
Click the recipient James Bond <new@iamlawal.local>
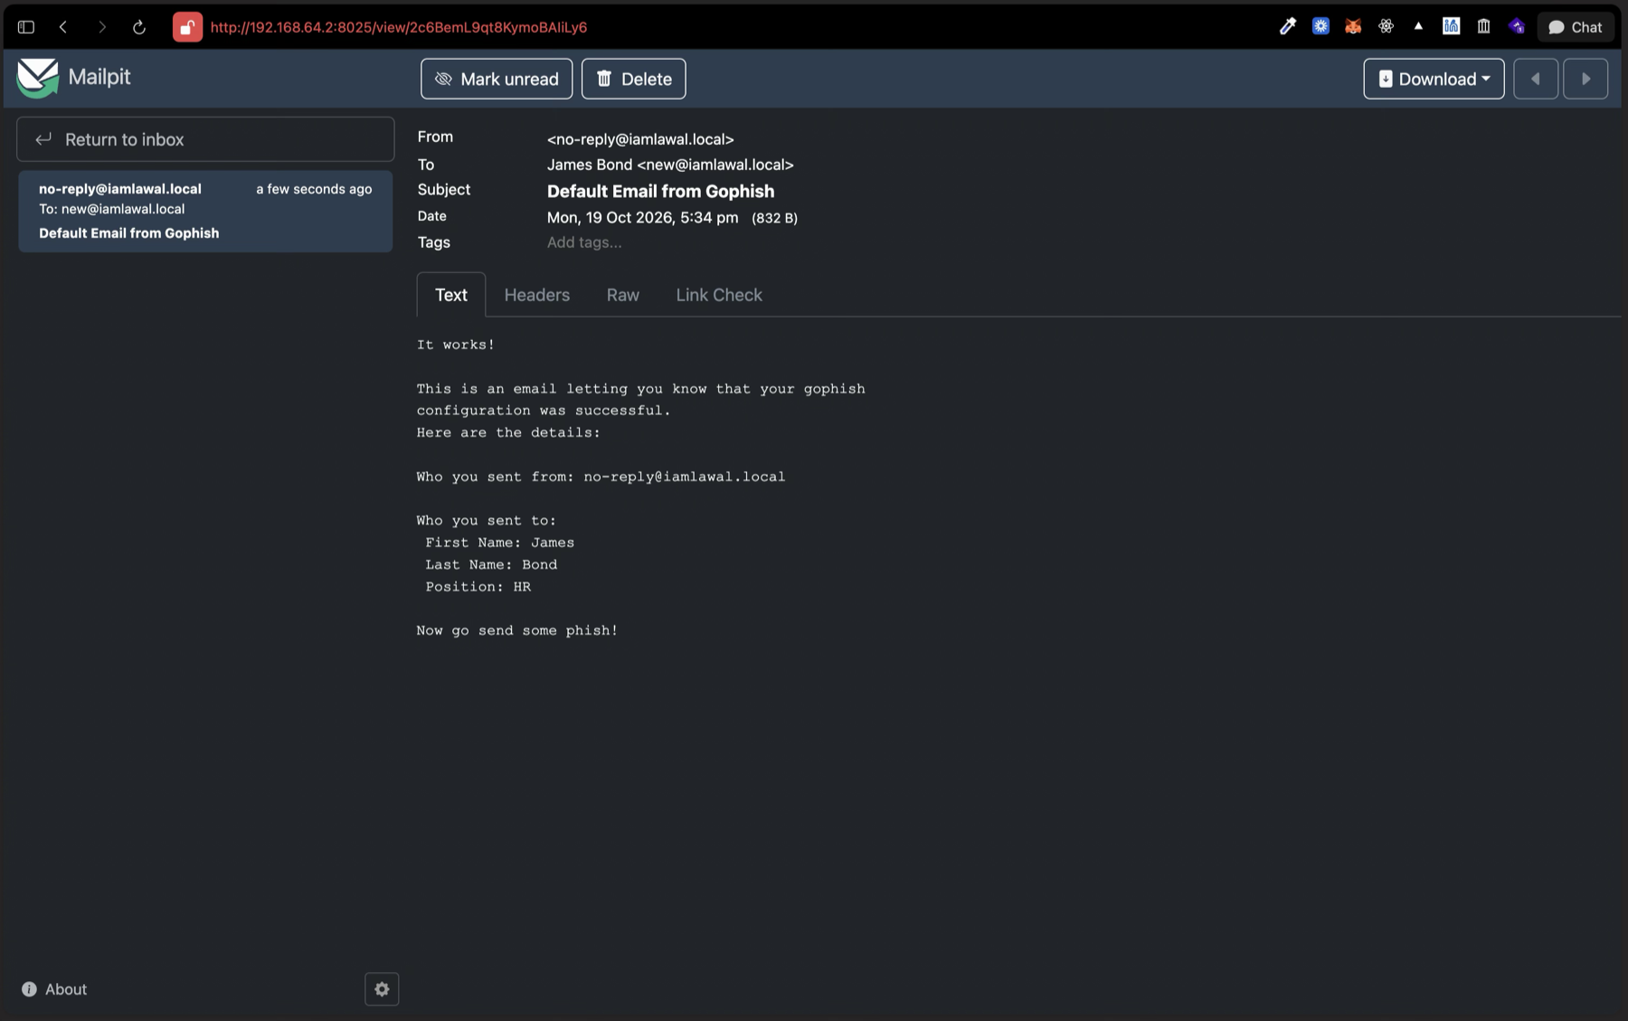click(670, 165)
